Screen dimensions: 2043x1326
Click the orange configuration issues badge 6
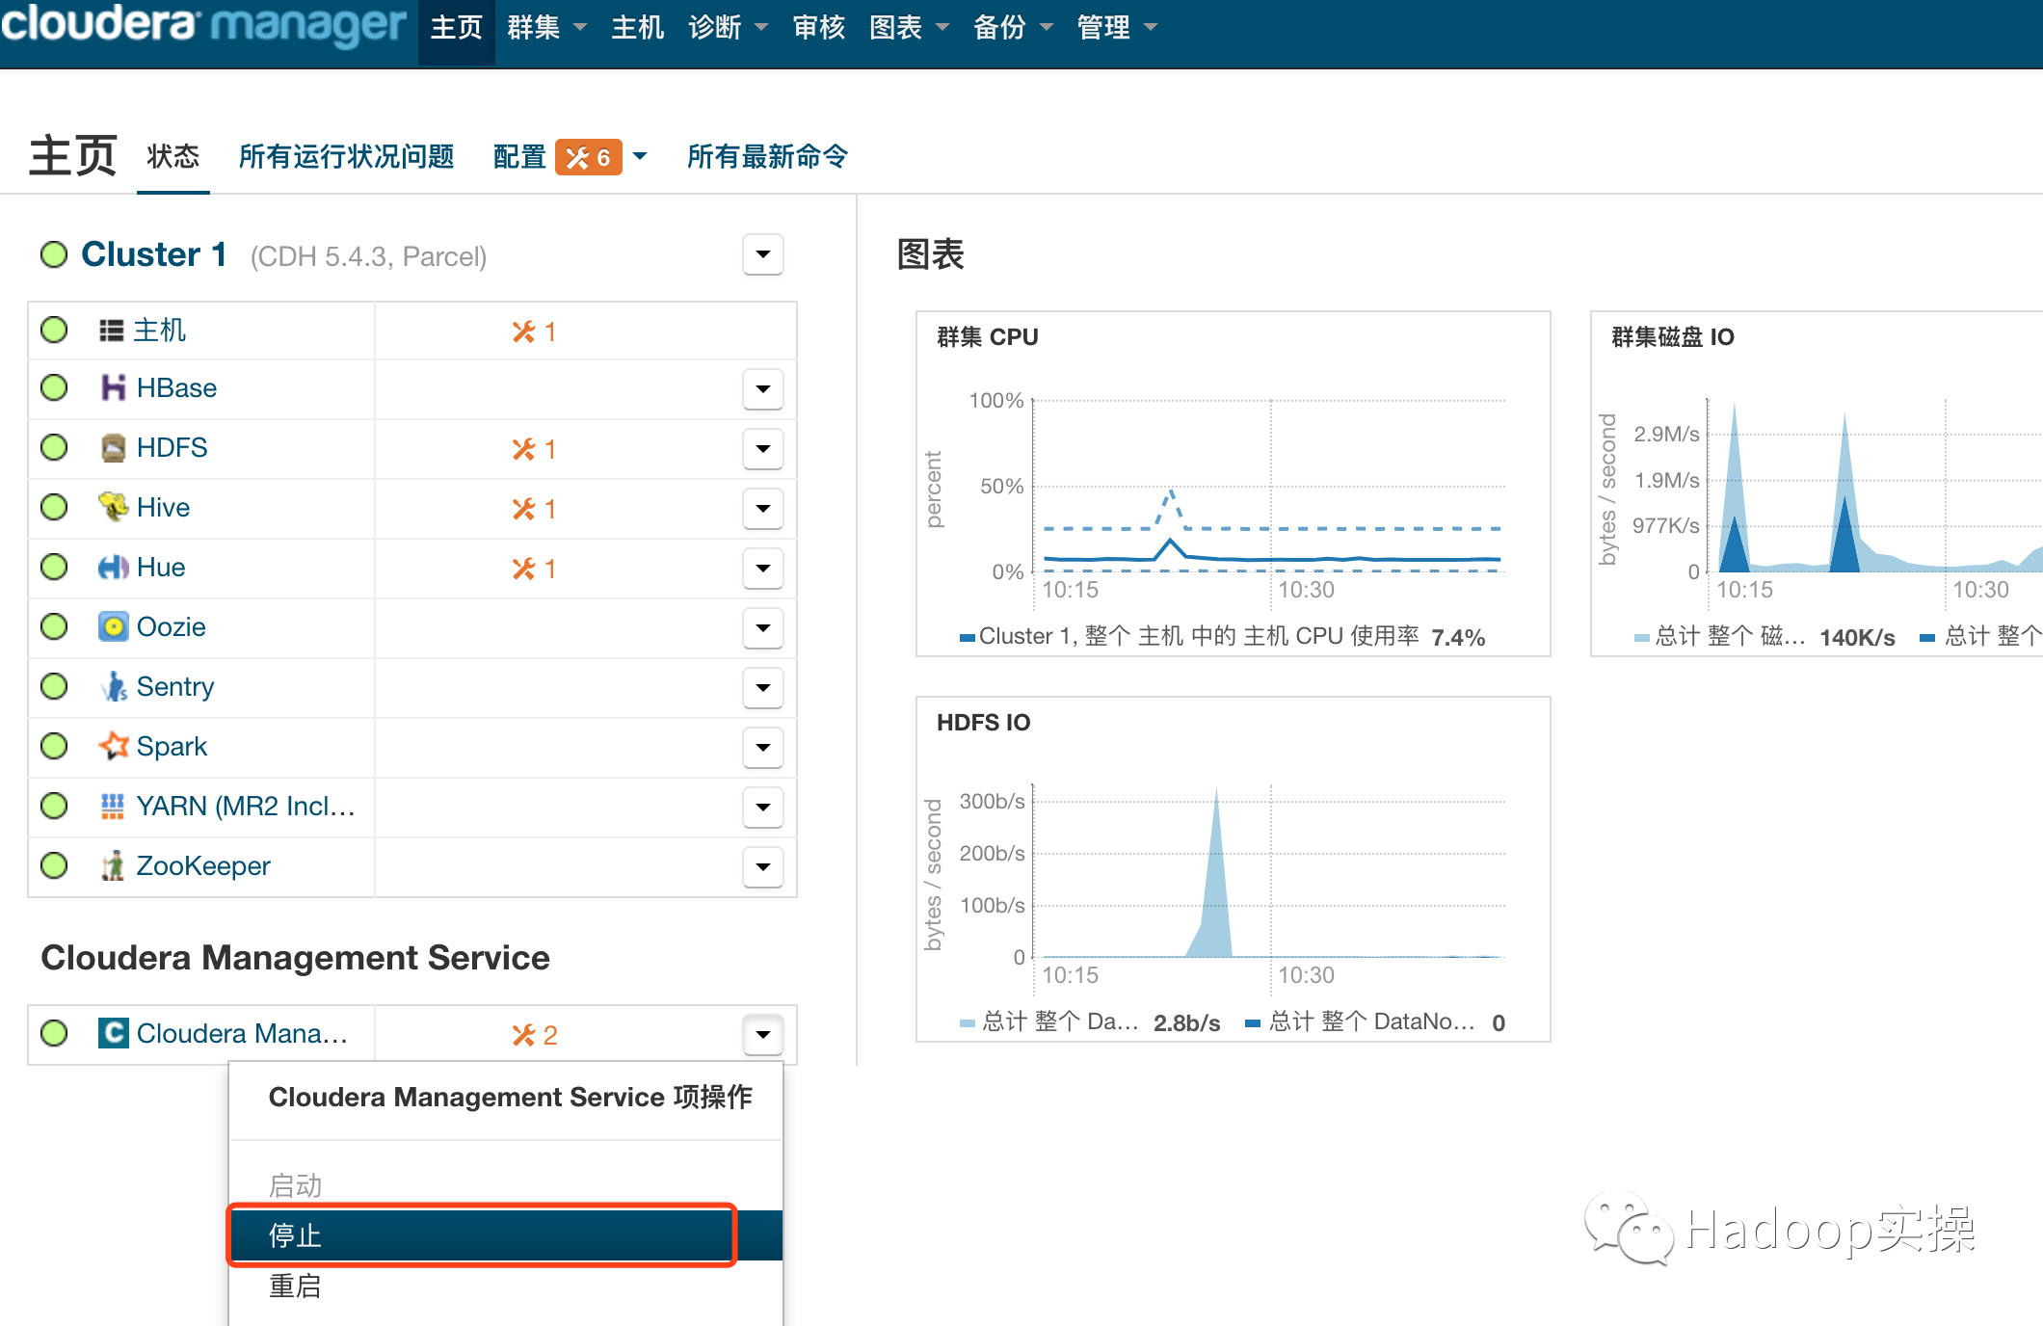(588, 157)
